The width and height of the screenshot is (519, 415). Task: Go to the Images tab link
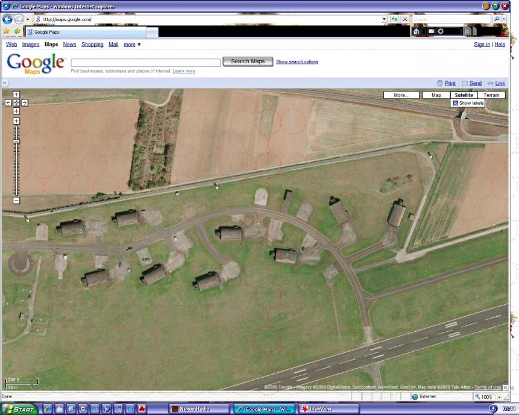(x=31, y=45)
